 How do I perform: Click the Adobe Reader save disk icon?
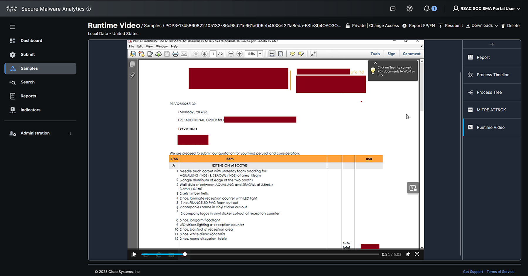[x=167, y=54]
